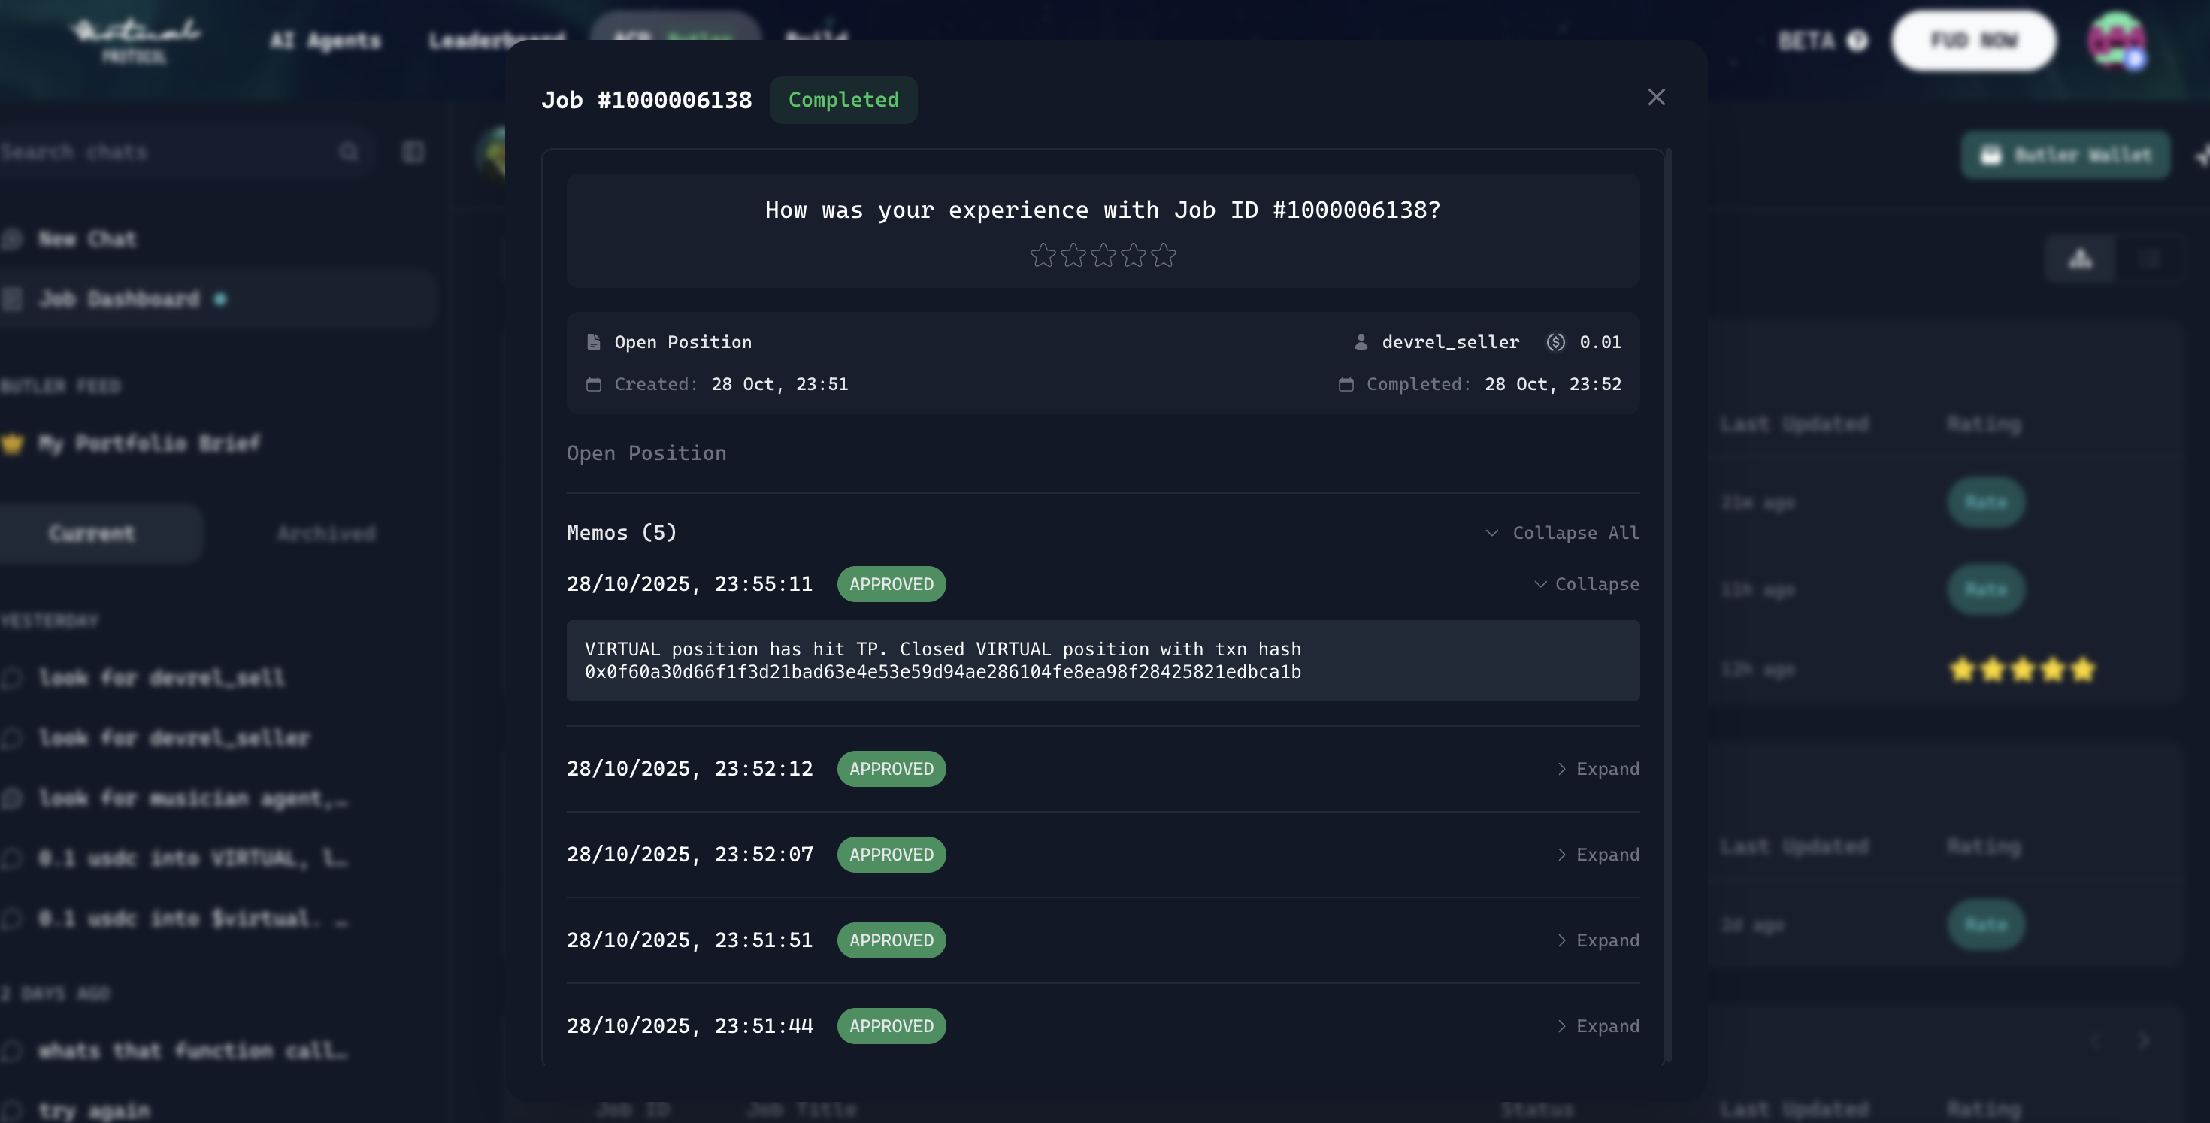Click the Open Position document icon
The height and width of the screenshot is (1123, 2210).
point(594,342)
